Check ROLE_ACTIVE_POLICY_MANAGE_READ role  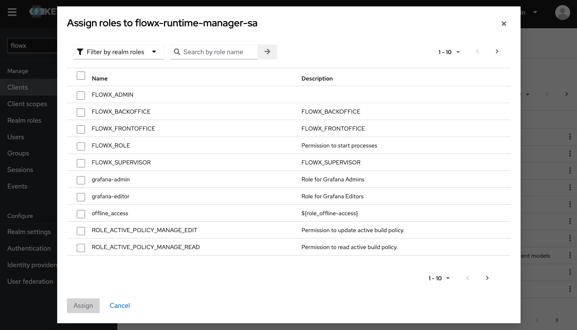[x=81, y=248]
